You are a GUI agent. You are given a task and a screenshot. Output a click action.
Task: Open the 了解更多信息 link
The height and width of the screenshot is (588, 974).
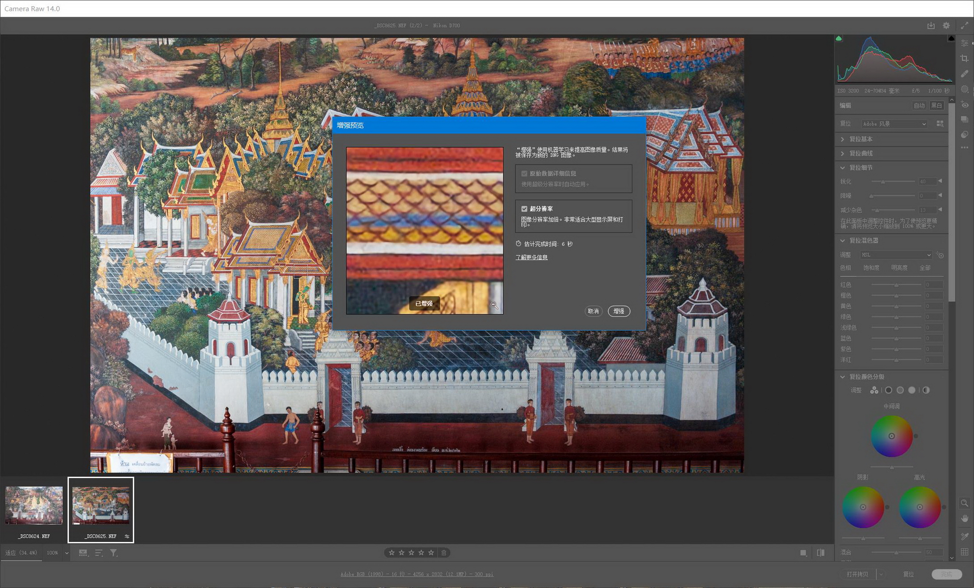coord(531,257)
